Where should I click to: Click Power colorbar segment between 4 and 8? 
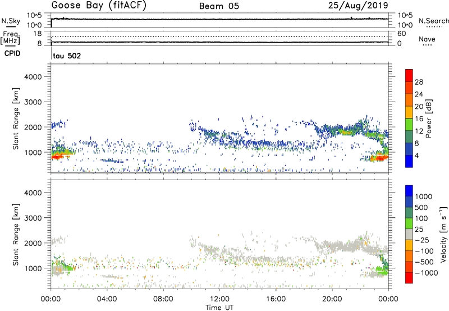[409, 149]
